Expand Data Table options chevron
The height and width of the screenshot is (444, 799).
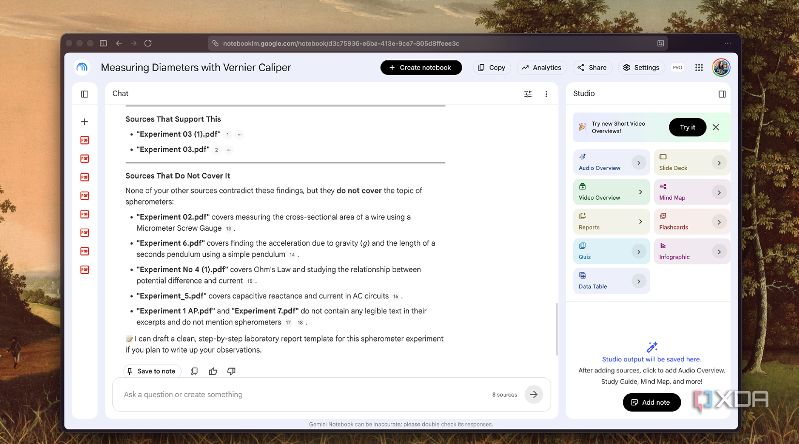coord(639,281)
